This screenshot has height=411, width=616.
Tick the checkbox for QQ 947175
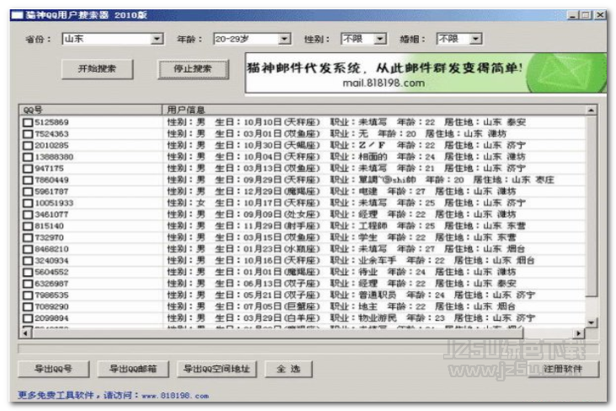(x=28, y=169)
